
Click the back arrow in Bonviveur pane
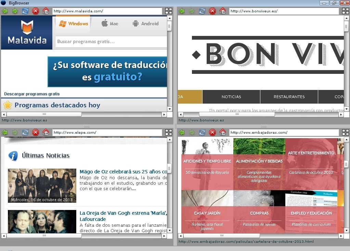click(182, 11)
